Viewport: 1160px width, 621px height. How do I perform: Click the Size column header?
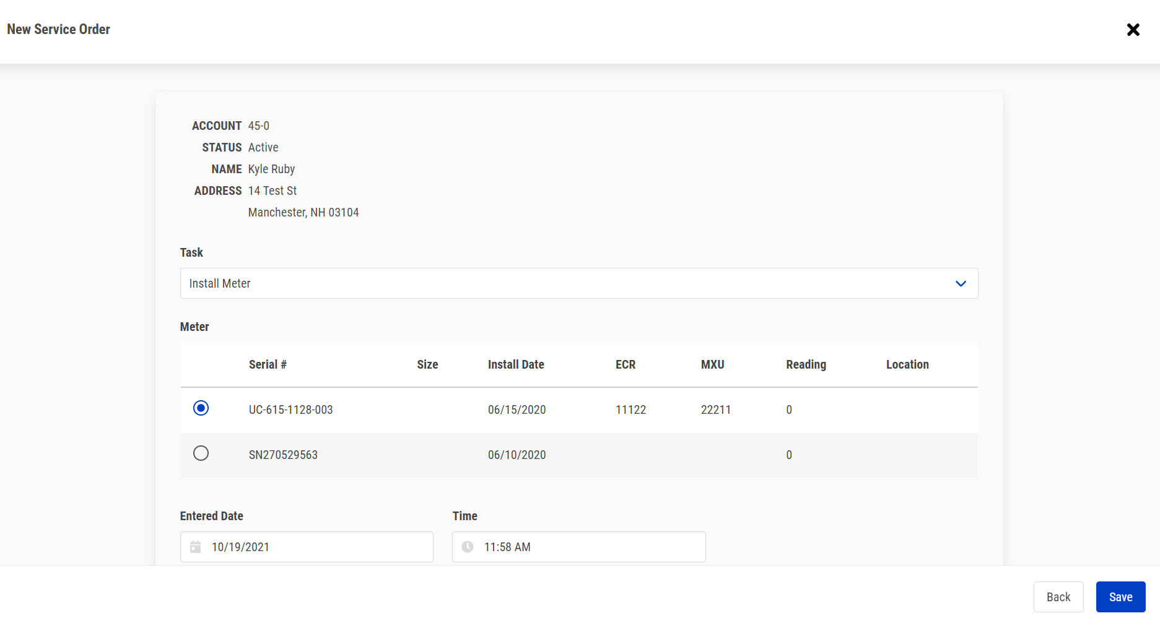pos(427,365)
